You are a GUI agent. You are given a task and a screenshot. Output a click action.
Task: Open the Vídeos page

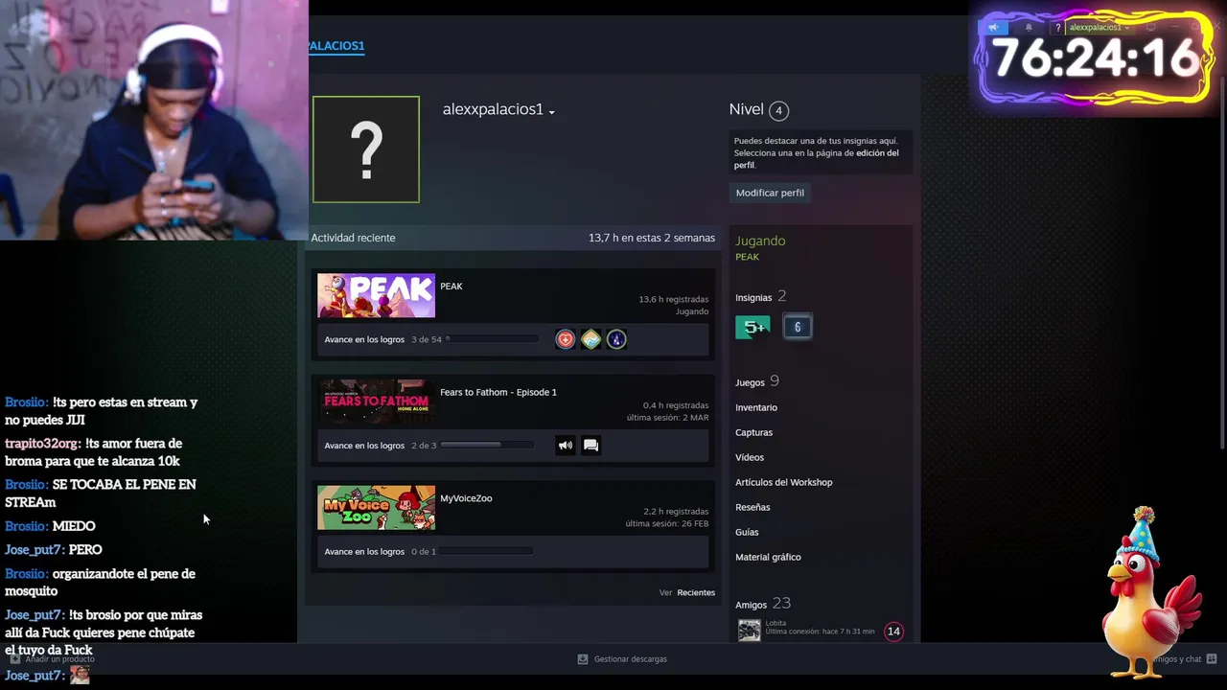[750, 457]
